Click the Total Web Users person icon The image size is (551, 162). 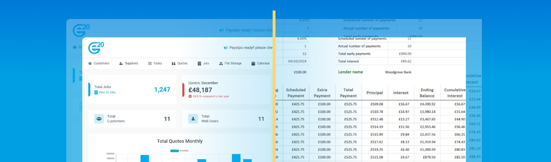(193, 119)
